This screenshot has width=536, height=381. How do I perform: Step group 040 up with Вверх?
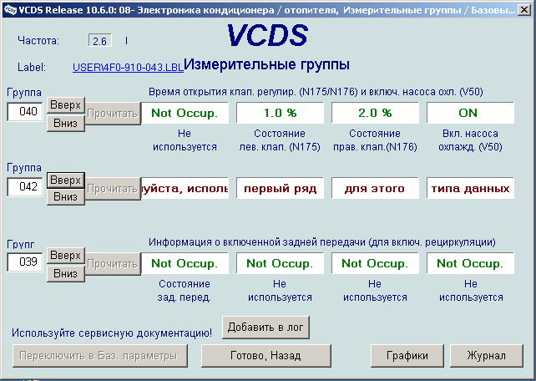click(66, 105)
